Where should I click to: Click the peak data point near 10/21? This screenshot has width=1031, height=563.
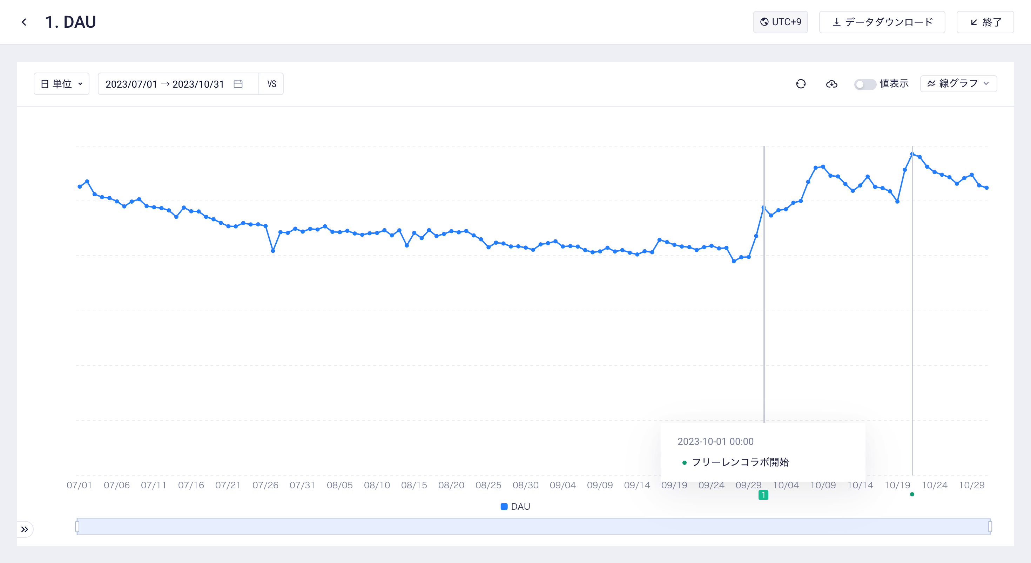pyautogui.click(x=912, y=154)
